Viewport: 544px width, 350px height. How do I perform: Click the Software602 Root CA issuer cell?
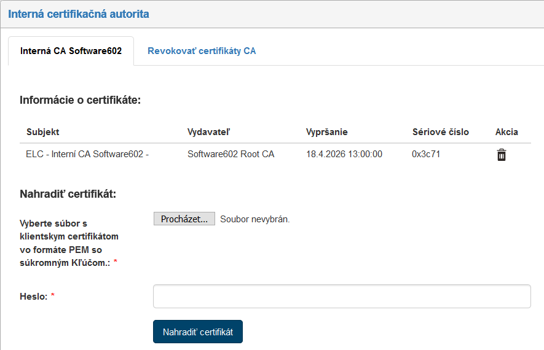tap(231, 154)
